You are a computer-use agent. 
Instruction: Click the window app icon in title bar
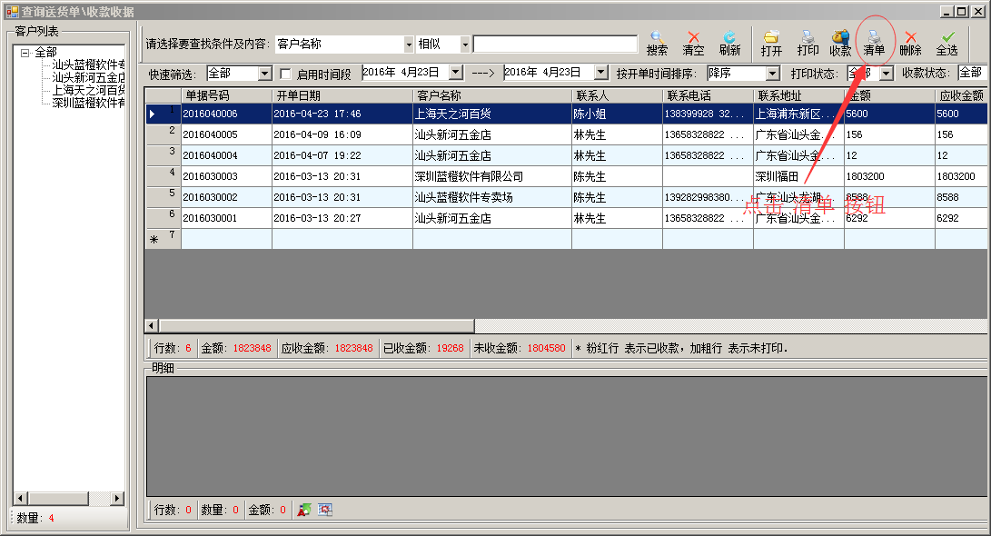(x=12, y=12)
